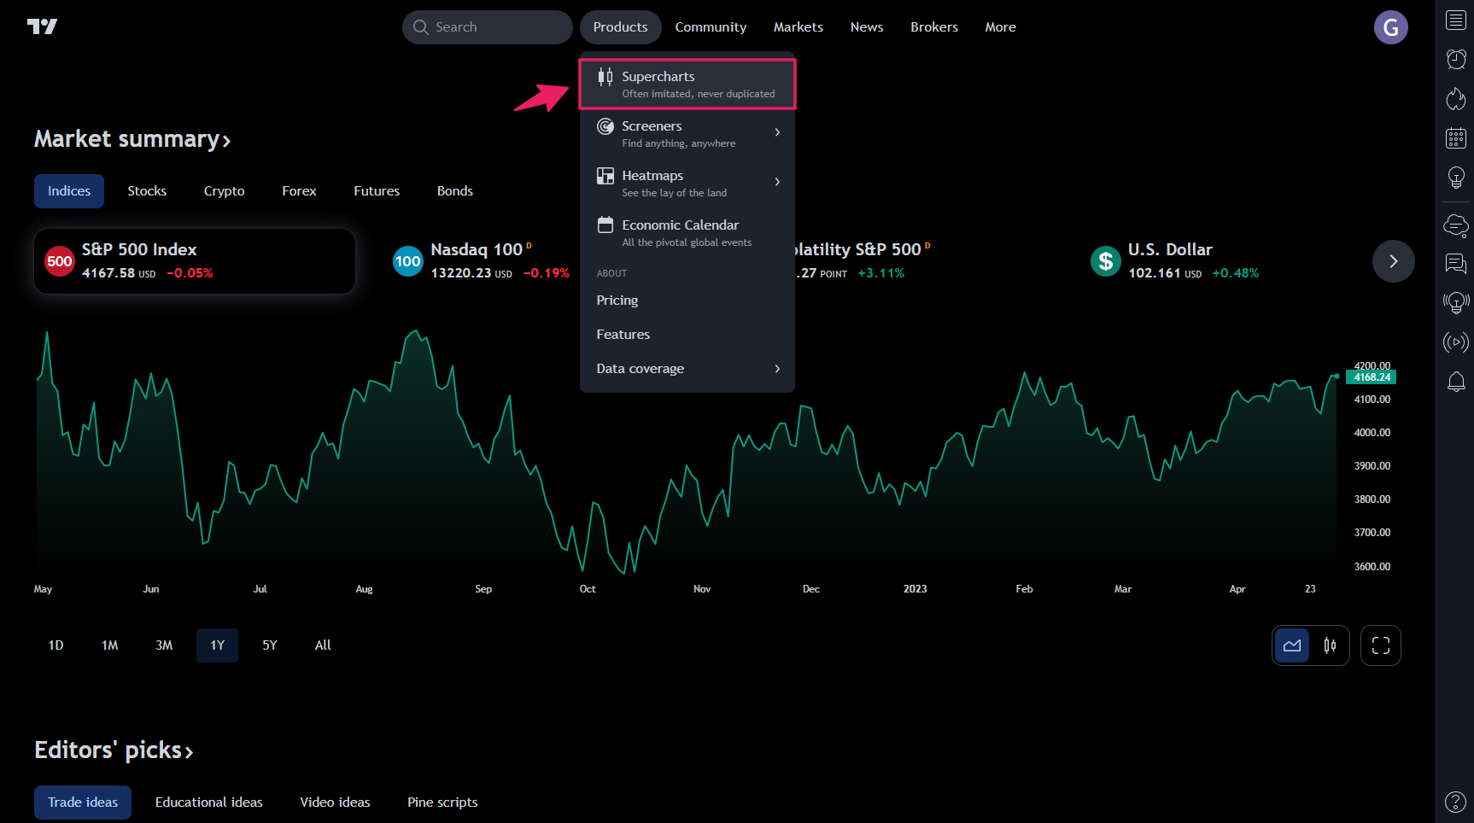This screenshot has width=1474, height=823.
Task: Select the U.S. Dollar card
Action: tap(1175, 261)
